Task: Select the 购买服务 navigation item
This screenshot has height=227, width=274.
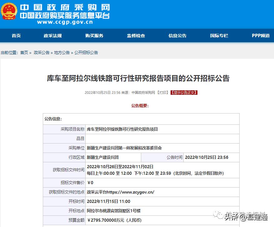Action: pyautogui.click(x=95, y=36)
